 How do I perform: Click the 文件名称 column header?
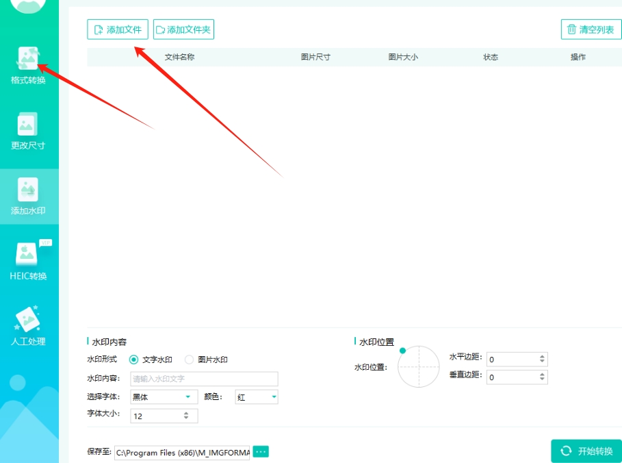(x=179, y=57)
